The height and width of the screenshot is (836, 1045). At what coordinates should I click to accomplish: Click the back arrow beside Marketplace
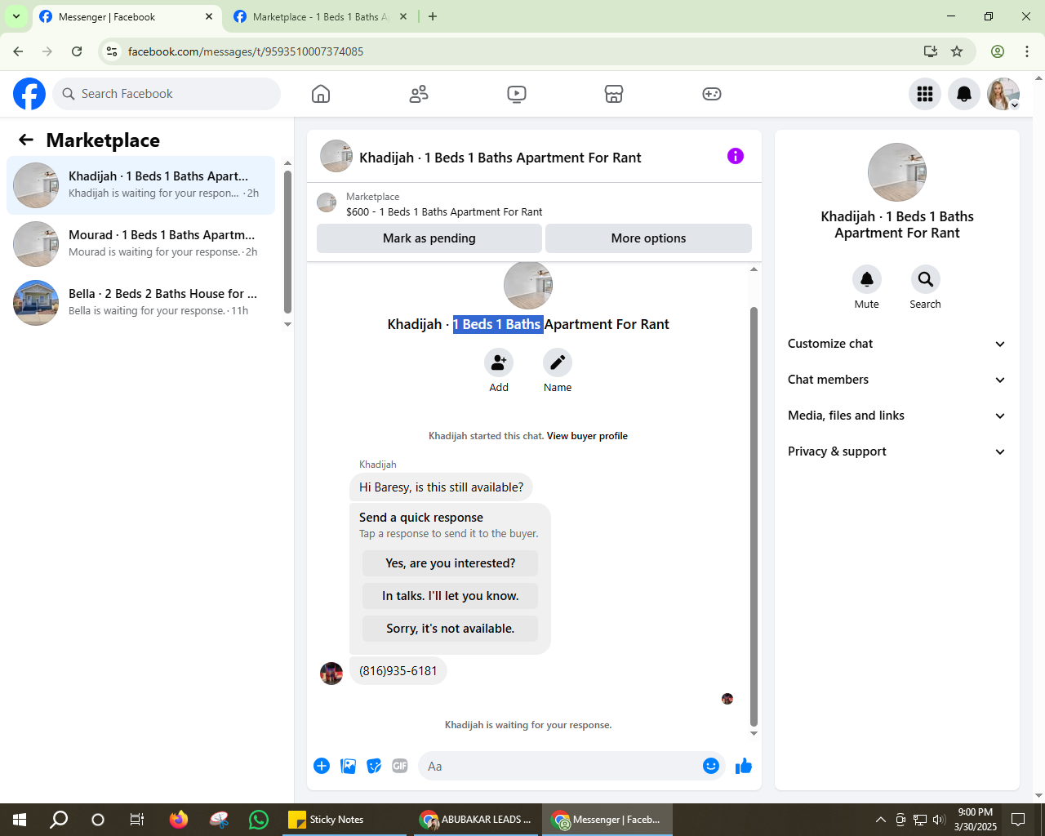pyautogui.click(x=26, y=140)
